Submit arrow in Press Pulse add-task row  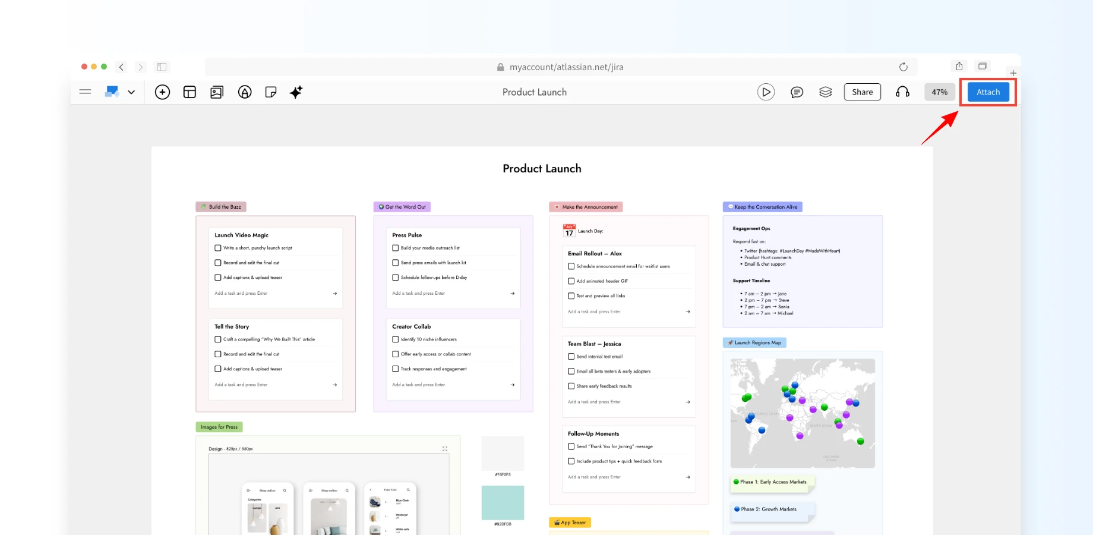[513, 293]
